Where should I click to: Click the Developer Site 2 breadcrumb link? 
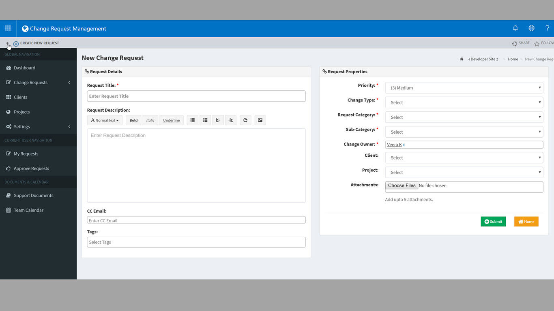(x=484, y=59)
